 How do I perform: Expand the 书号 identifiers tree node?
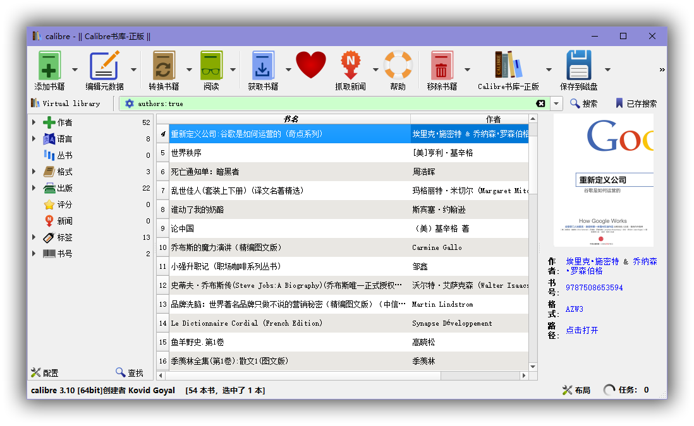coord(33,253)
